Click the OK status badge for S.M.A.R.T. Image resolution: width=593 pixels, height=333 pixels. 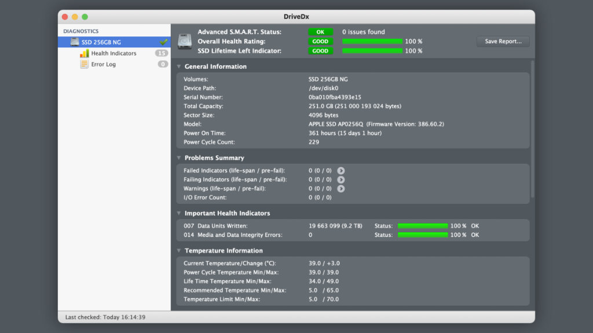(x=320, y=32)
